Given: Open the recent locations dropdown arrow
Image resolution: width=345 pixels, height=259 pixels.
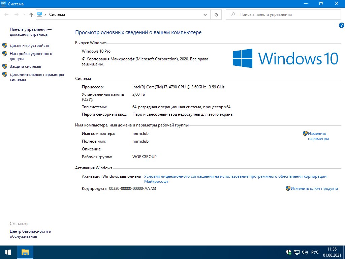Looking at the screenshot, I should (x=24, y=15).
